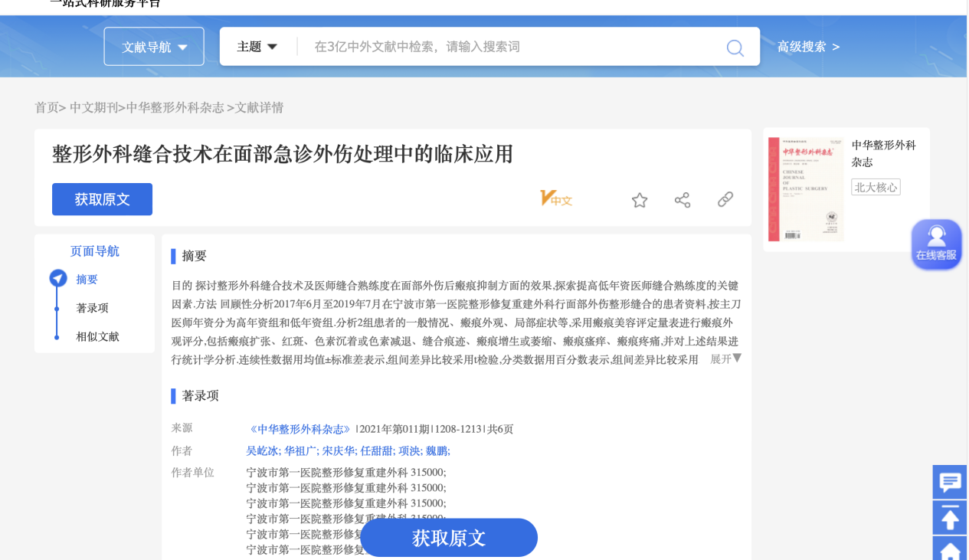Open 中华整形外科杂志 breadcrumb link
The height and width of the screenshot is (560, 969).
[x=175, y=108]
